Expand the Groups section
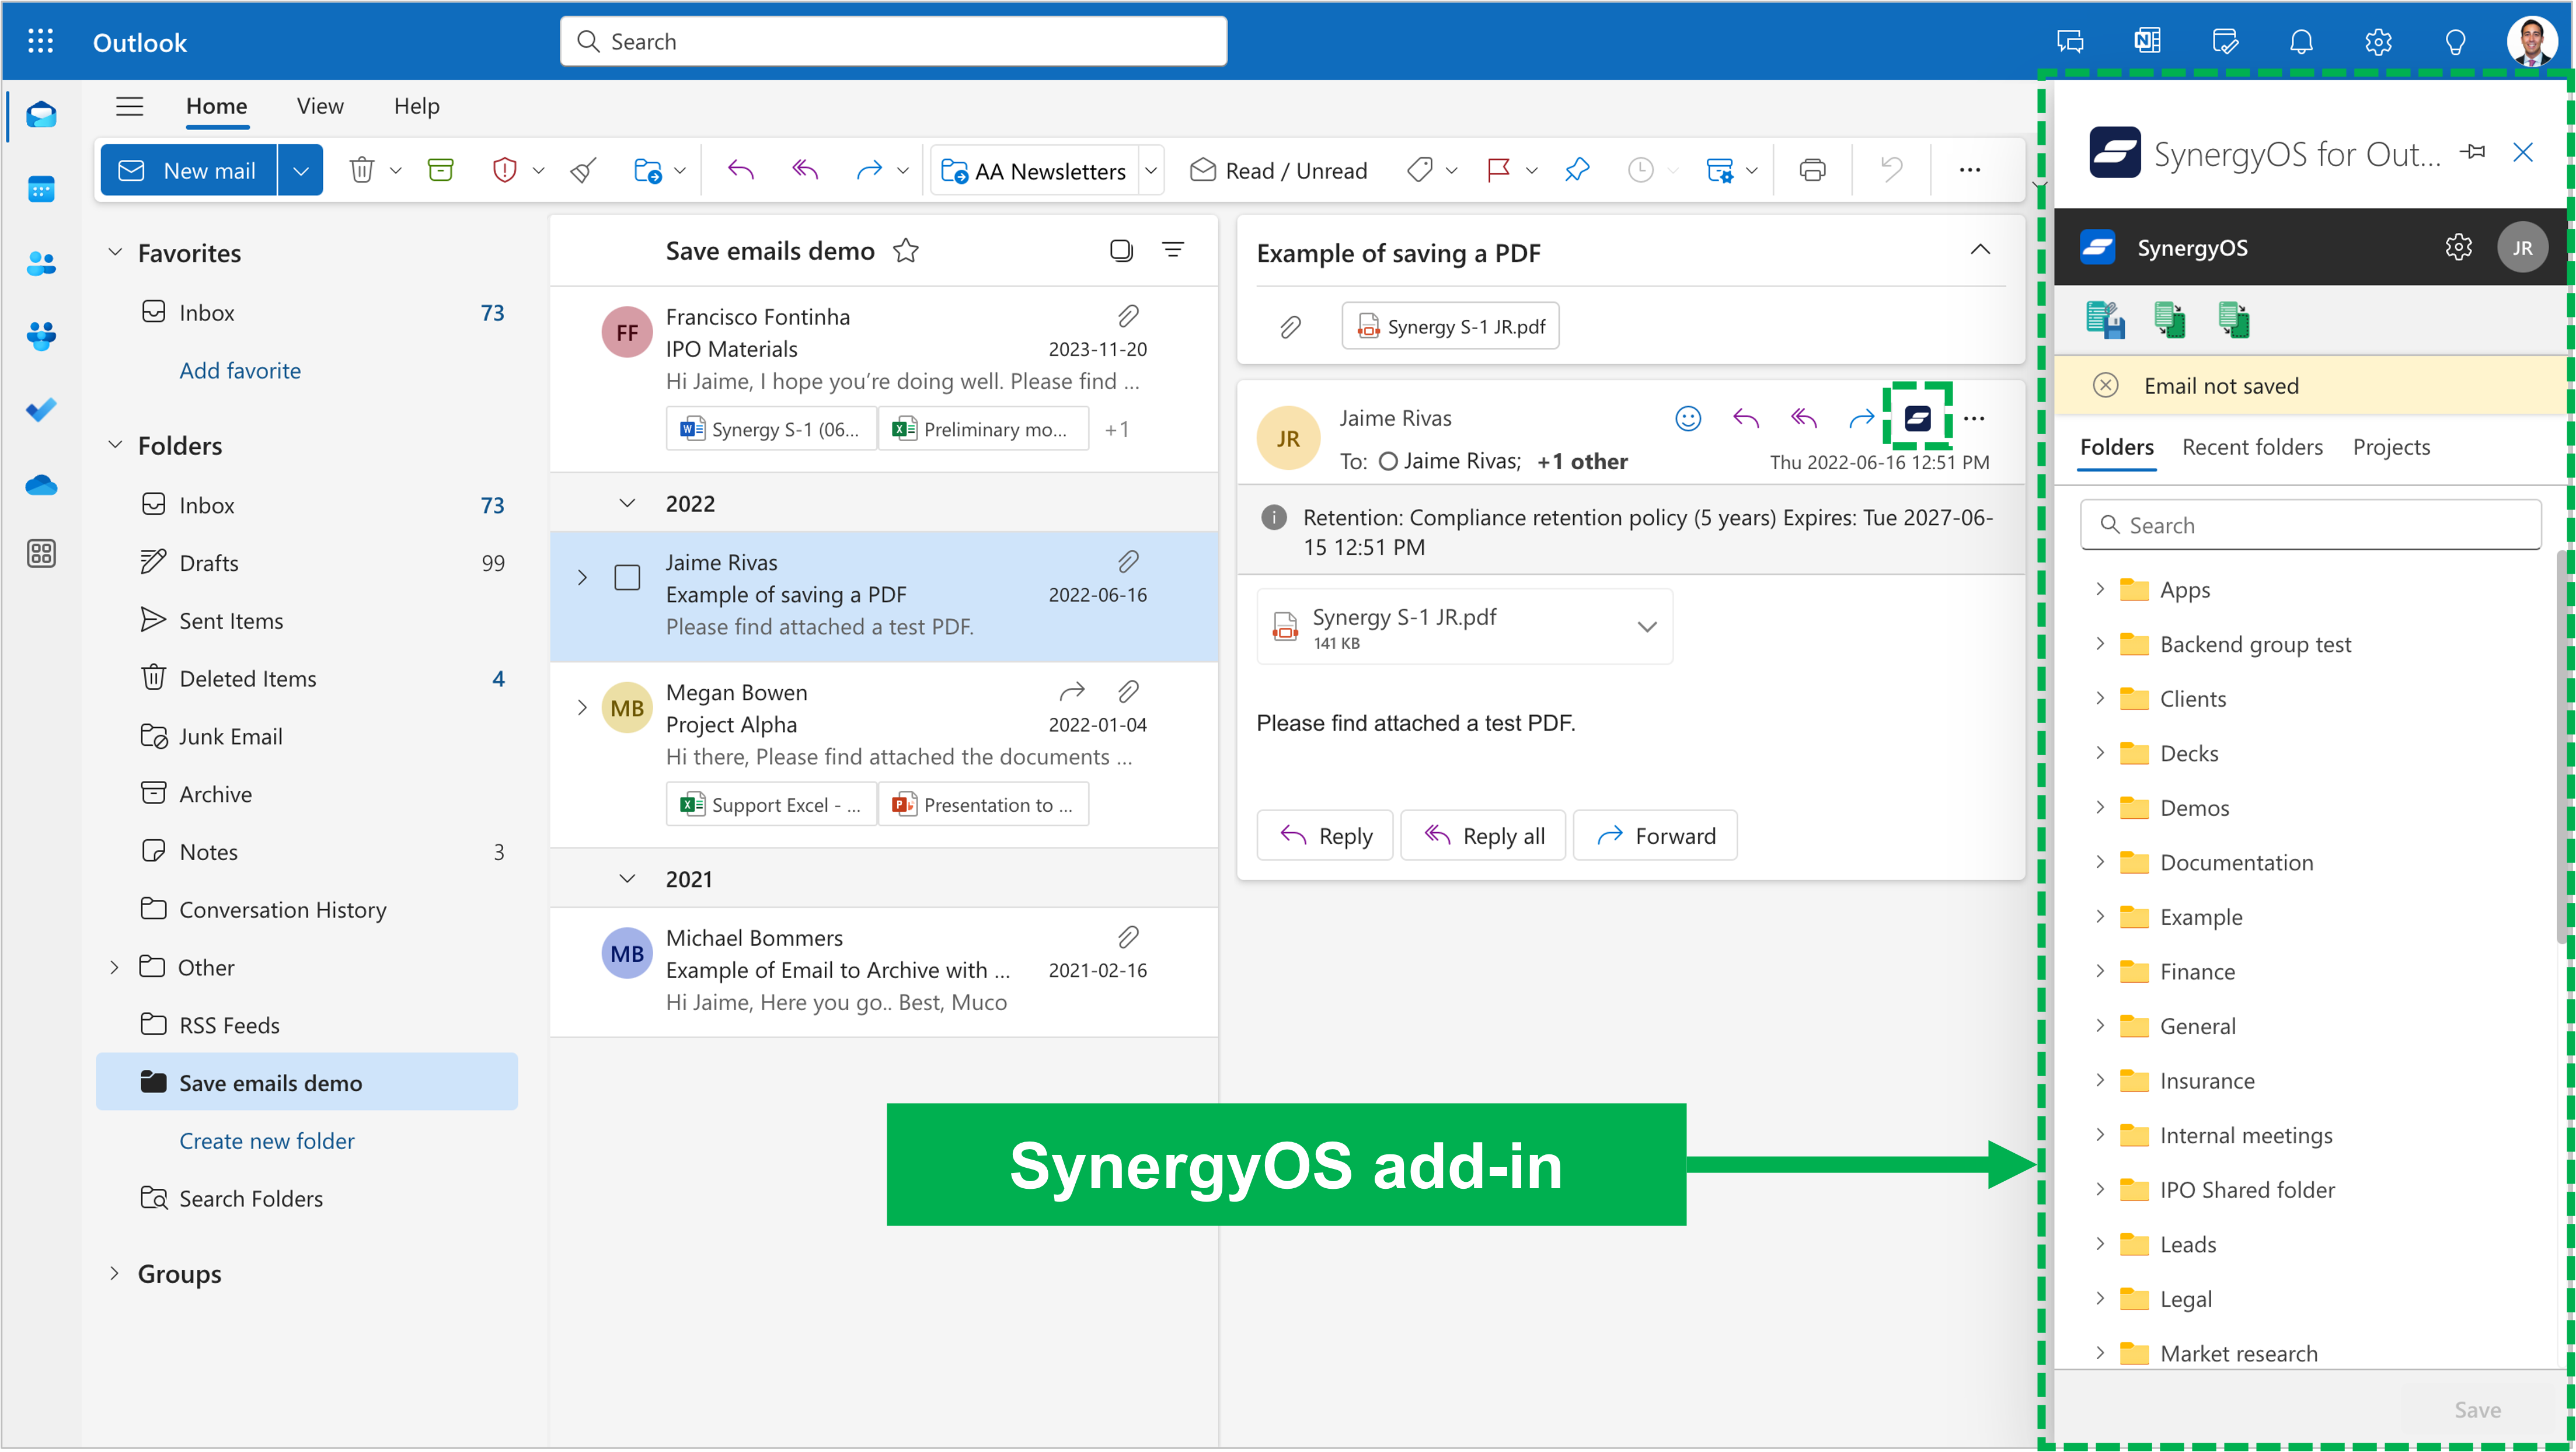Image resolution: width=2576 pixels, height=1452 pixels. click(114, 1273)
